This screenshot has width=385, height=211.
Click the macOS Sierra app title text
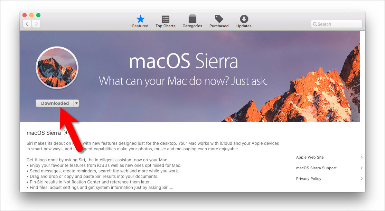[44, 133]
